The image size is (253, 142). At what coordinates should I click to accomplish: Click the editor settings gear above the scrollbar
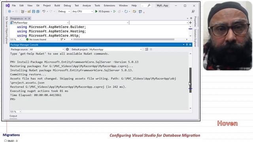coord(191,18)
